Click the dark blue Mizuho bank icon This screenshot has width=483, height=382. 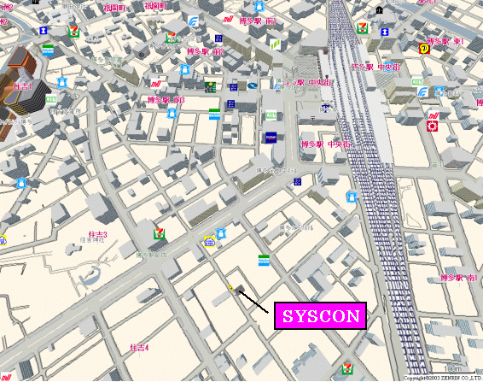click(x=271, y=138)
